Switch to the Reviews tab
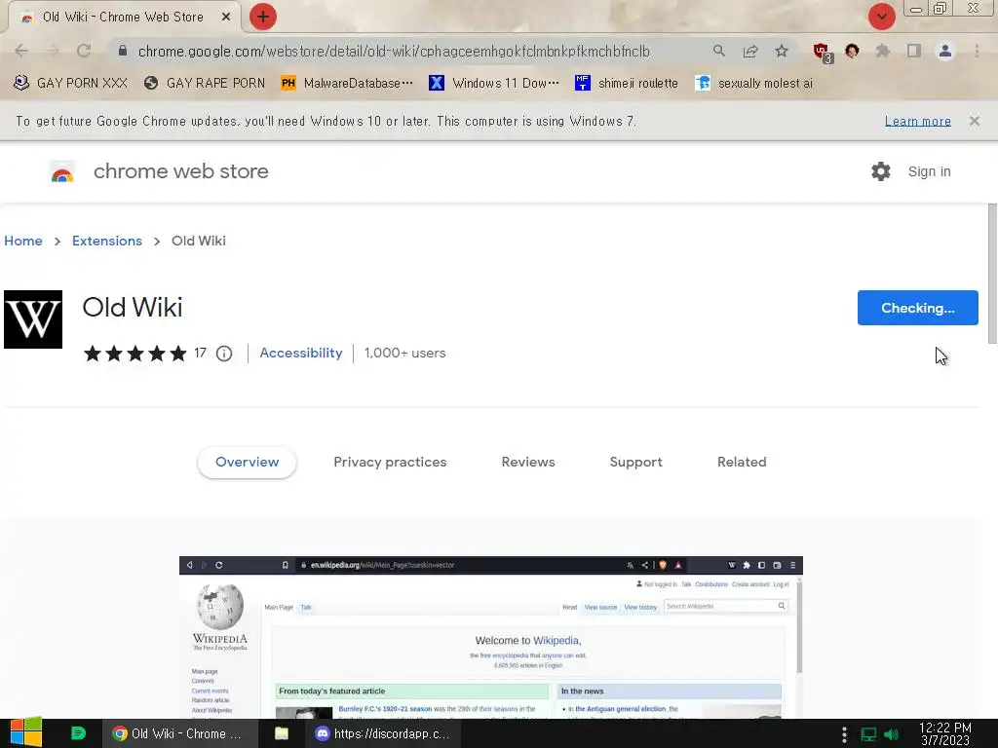 (x=528, y=463)
